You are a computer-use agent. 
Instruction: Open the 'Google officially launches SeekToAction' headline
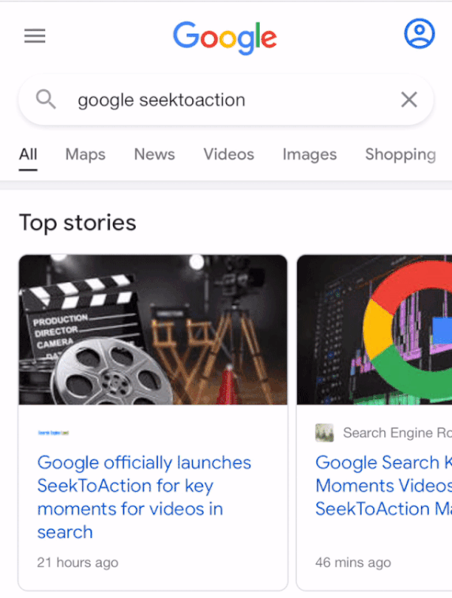pyautogui.click(x=144, y=497)
